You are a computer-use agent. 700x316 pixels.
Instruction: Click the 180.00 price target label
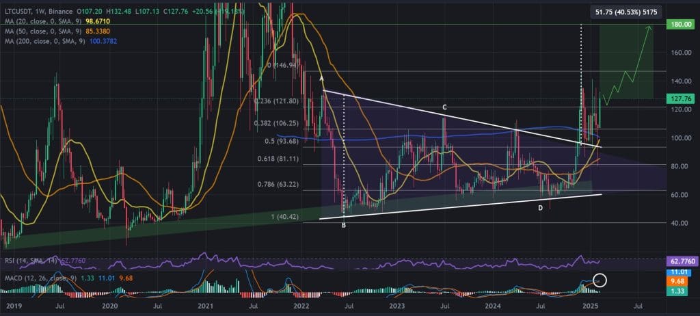tap(679, 24)
